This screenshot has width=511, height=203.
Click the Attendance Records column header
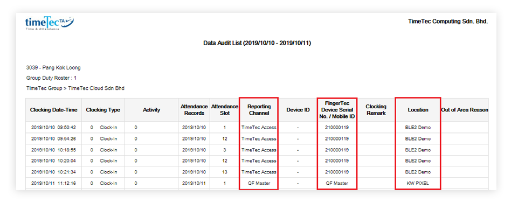click(x=194, y=110)
